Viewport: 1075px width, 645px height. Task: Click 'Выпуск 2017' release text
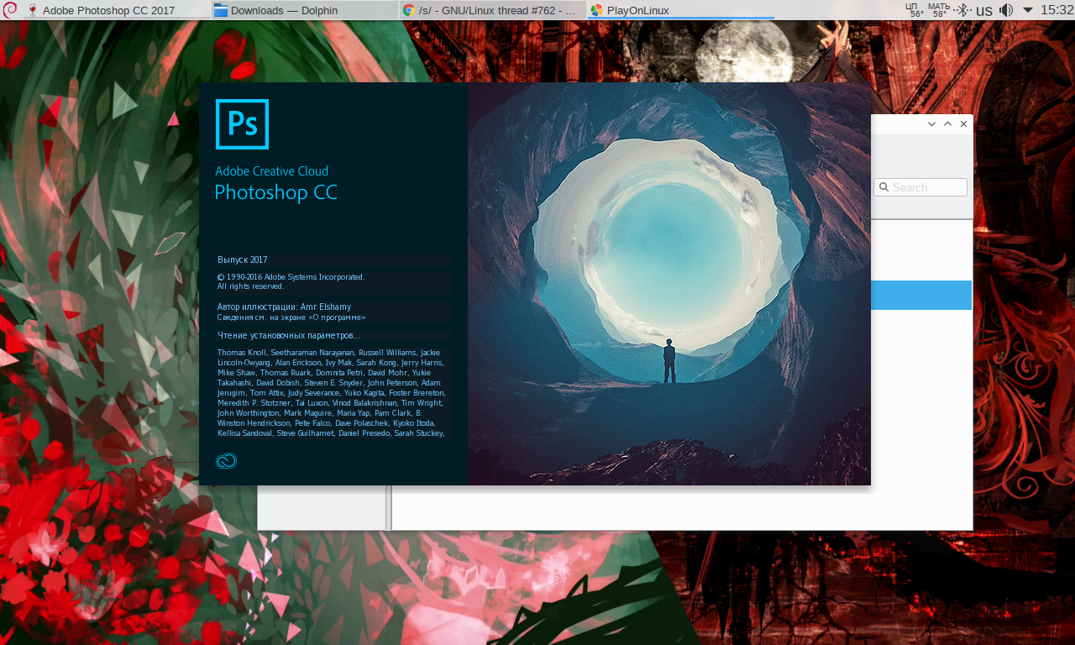(x=242, y=260)
